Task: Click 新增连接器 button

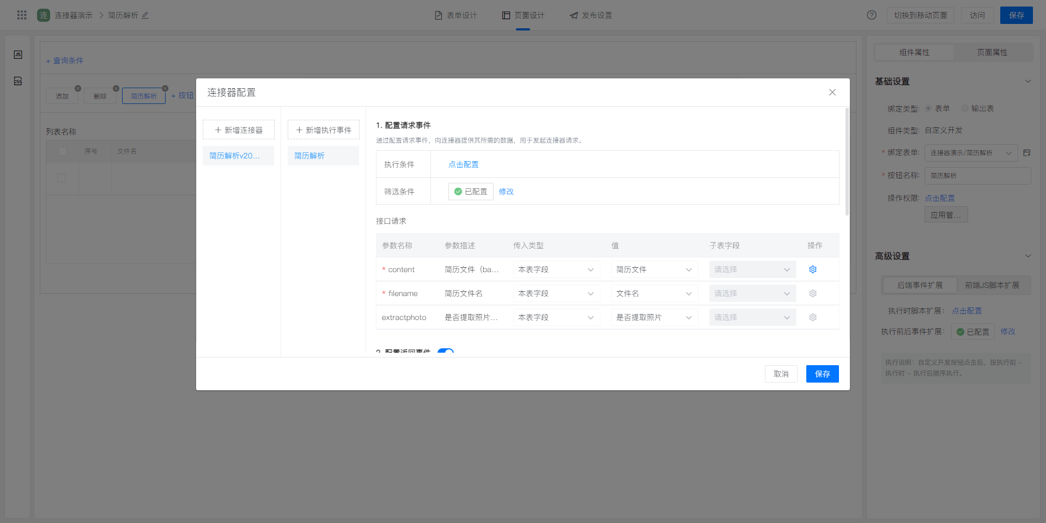Action: point(239,130)
